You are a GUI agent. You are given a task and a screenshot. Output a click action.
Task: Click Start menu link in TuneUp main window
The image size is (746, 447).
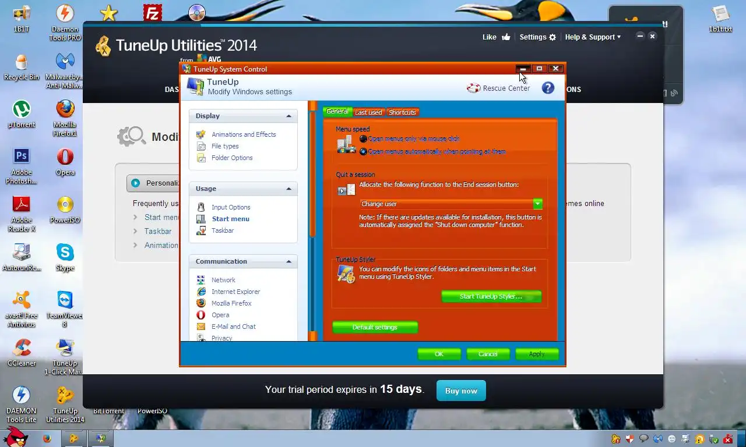pyautogui.click(x=161, y=217)
